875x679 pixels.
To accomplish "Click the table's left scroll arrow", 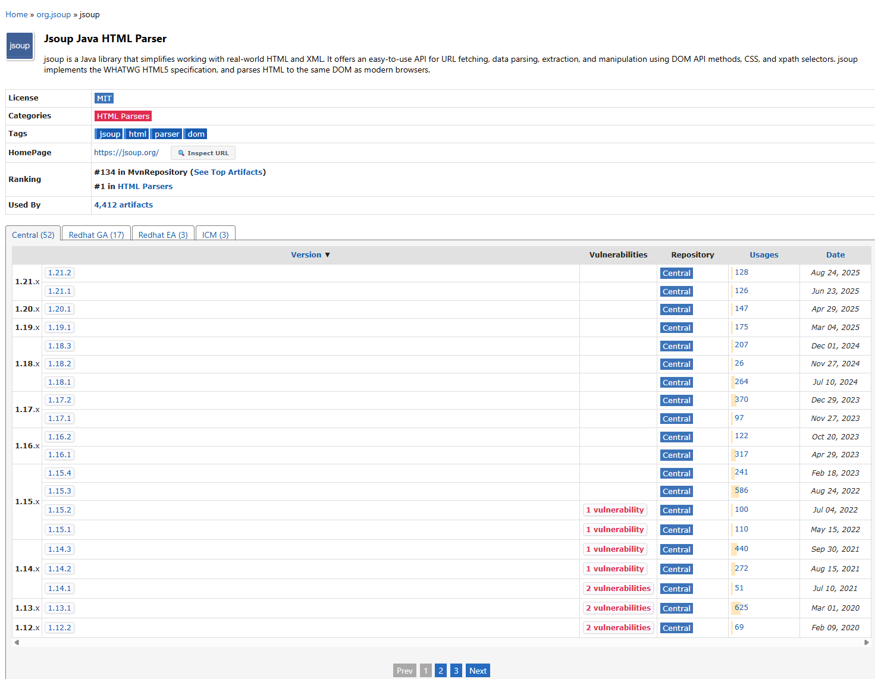I will point(17,642).
